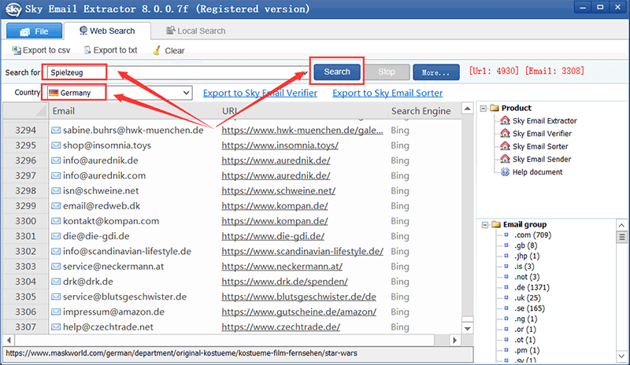Click the Sky Email Extractor house icon
The image size is (630, 365).
tap(505, 120)
